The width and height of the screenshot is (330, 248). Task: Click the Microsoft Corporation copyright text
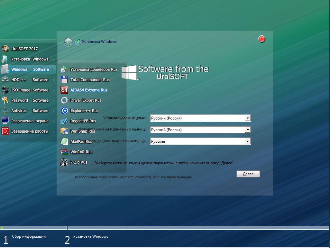(x=134, y=177)
